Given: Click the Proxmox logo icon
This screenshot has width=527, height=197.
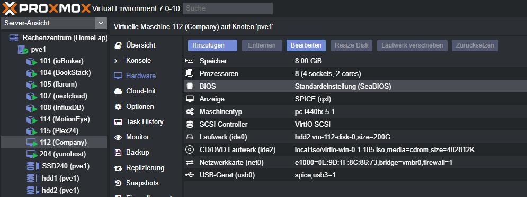Looking at the screenshot, I should coord(9,8).
